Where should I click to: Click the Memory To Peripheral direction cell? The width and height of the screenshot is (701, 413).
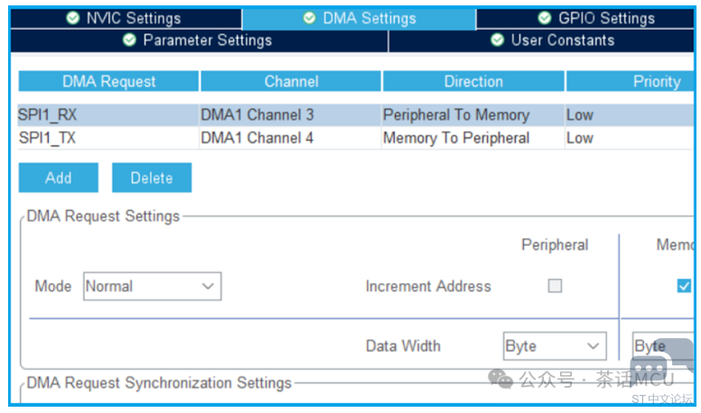(456, 138)
